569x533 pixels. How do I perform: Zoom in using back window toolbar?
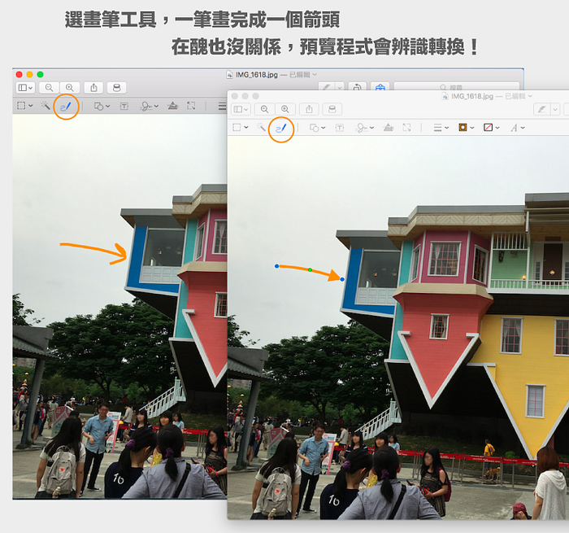(70, 88)
